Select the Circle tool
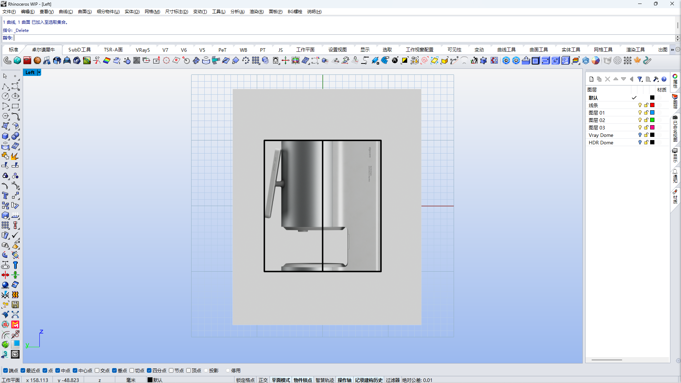This screenshot has height=383, width=681. point(5,96)
